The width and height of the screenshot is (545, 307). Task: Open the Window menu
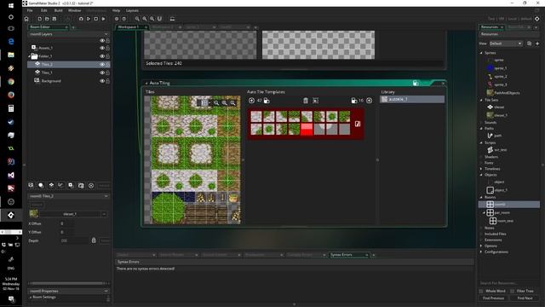pyautogui.click(x=74, y=10)
